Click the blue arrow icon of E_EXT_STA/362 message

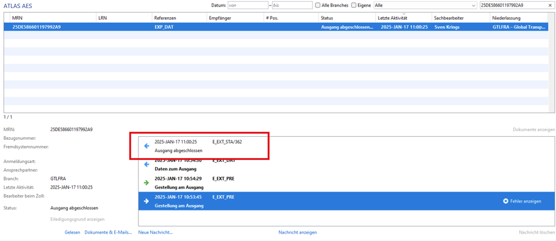tap(146, 146)
